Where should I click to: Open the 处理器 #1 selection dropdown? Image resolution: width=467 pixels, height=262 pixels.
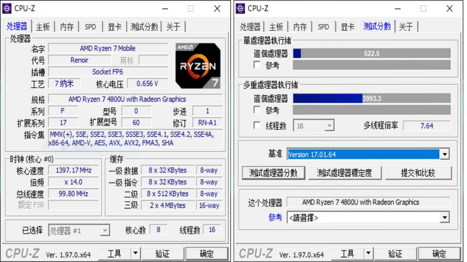point(79,230)
